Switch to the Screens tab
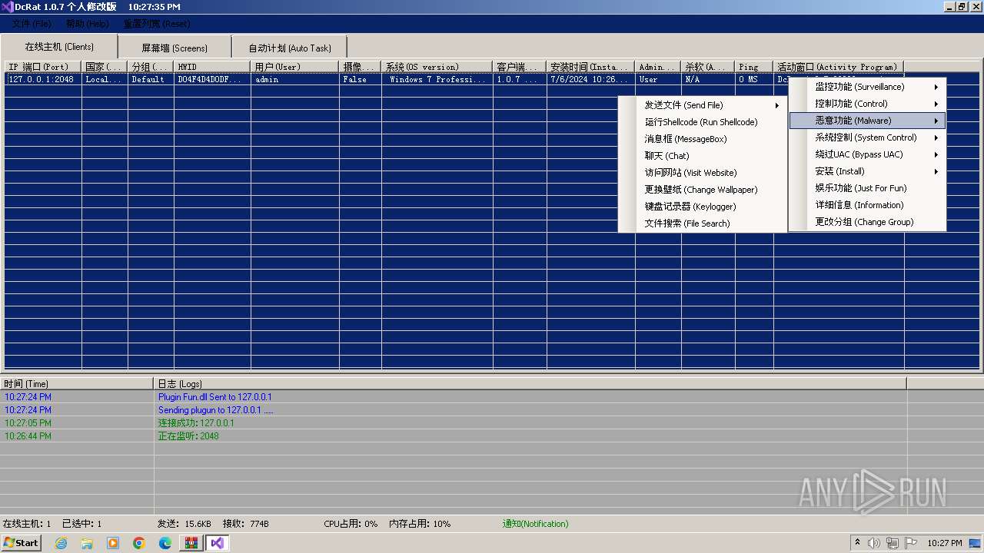The image size is (984, 553). coord(175,48)
